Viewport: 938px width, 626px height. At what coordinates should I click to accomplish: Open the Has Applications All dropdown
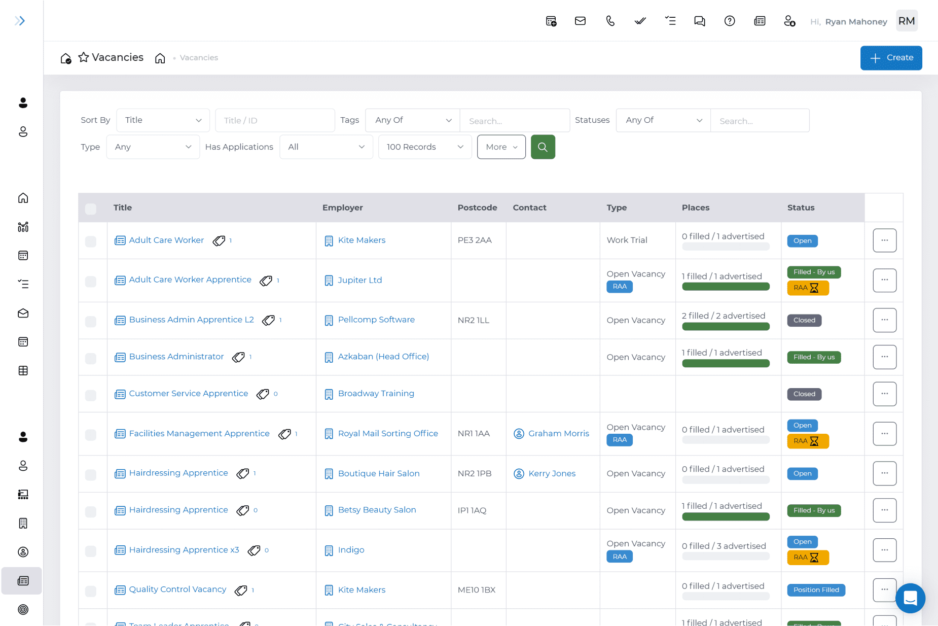326,147
